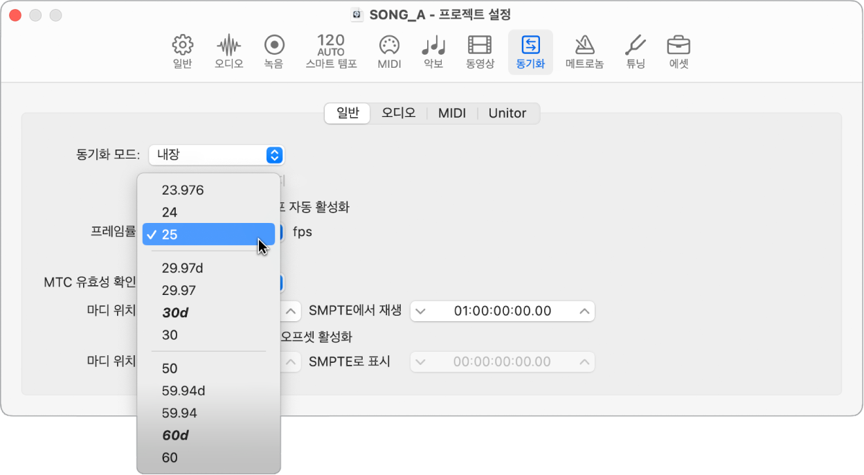The height and width of the screenshot is (475, 864).
Task: Open the Assets (에셋) briefcase icon
Action: pyautogui.click(x=678, y=52)
